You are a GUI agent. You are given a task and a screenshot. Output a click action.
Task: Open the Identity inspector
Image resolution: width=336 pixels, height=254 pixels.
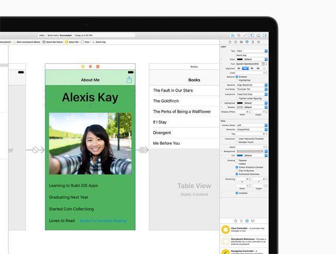click(241, 42)
